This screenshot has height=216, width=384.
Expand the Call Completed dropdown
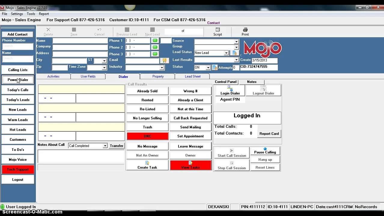[105, 146]
